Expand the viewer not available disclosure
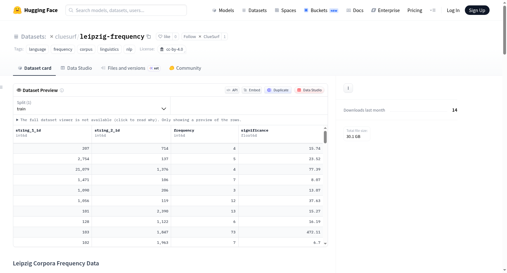The height and width of the screenshot is (273, 507). point(129,120)
